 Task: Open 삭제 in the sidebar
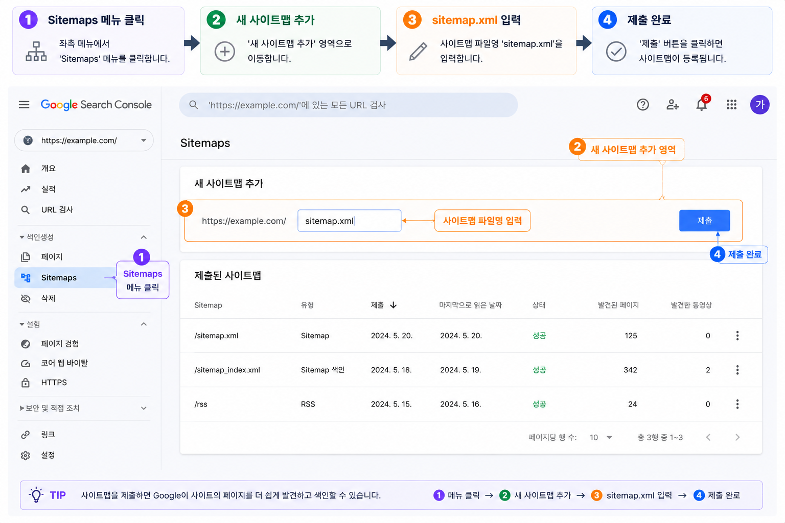[x=48, y=299]
